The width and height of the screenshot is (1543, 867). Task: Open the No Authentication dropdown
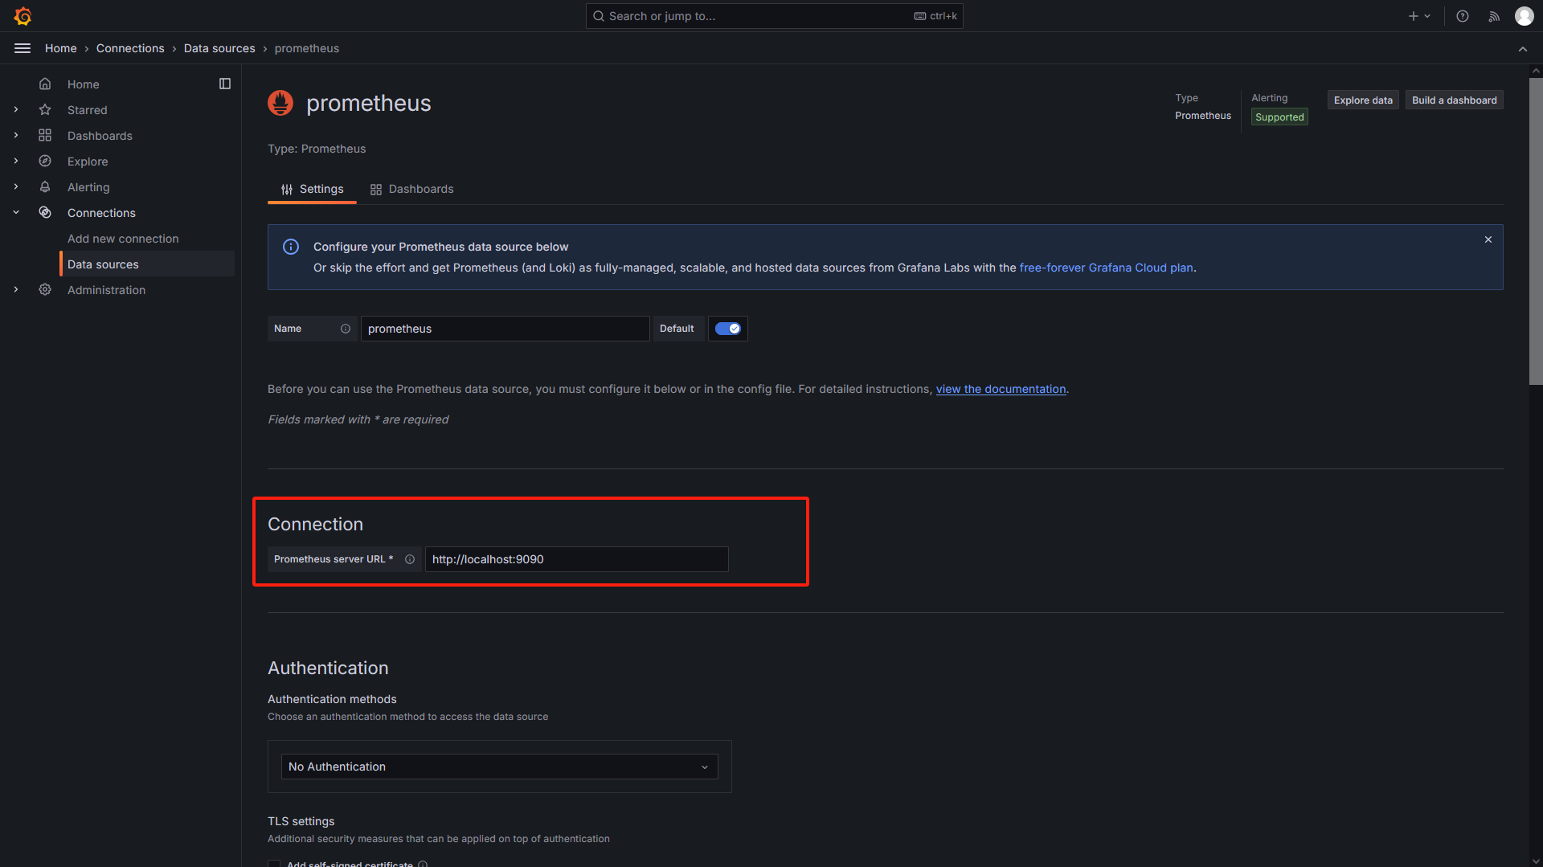pyautogui.click(x=499, y=767)
